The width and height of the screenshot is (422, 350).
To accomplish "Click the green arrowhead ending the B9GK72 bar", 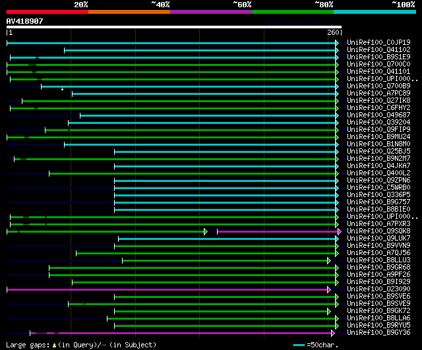I will click(328, 312).
